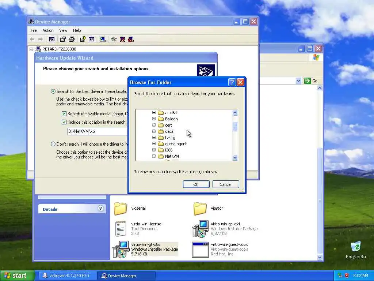The image size is (374, 281).
Task: Open the Explorer address bar dropdown arrow
Action: (x=298, y=81)
